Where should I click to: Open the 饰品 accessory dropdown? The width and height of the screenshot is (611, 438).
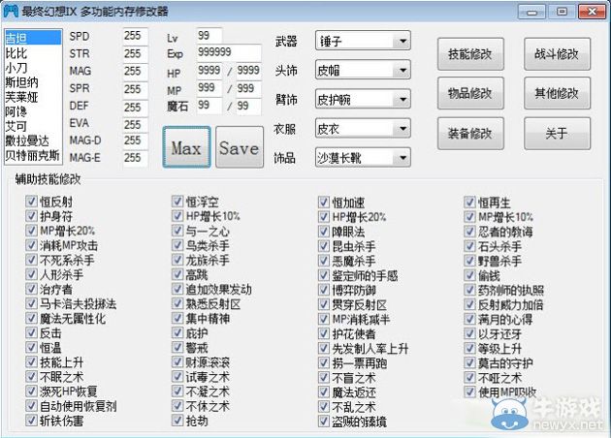pyautogui.click(x=363, y=158)
